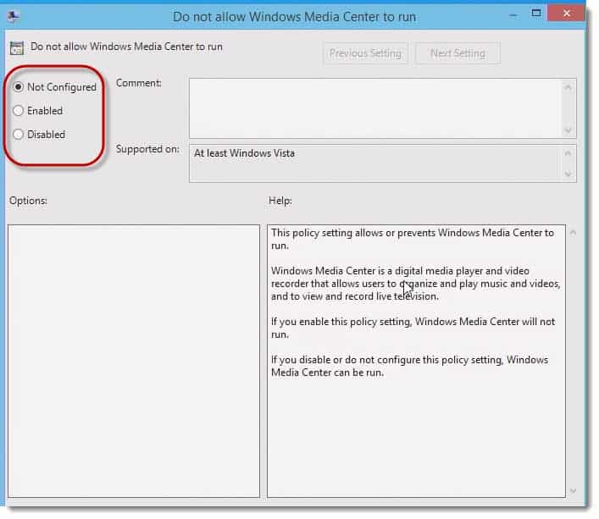Click the Next Setting button
Screen dimensions: 599x519
coord(458,53)
